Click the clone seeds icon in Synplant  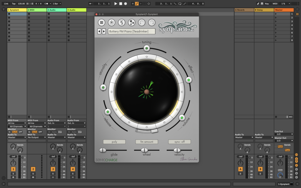click(x=132, y=23)
